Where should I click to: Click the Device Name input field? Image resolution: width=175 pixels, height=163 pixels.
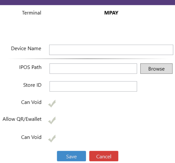tap(111, 50)
